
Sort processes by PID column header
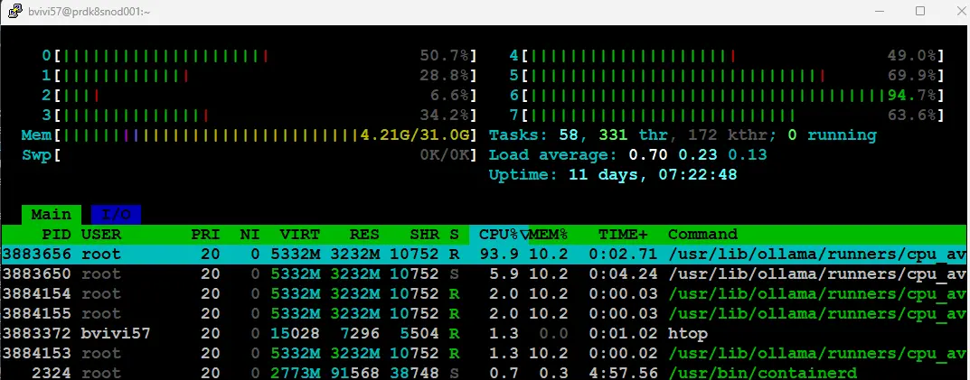tap(56, 234)
